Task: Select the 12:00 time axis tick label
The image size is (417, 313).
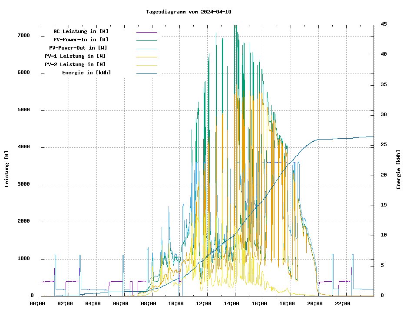Action: 204,303
